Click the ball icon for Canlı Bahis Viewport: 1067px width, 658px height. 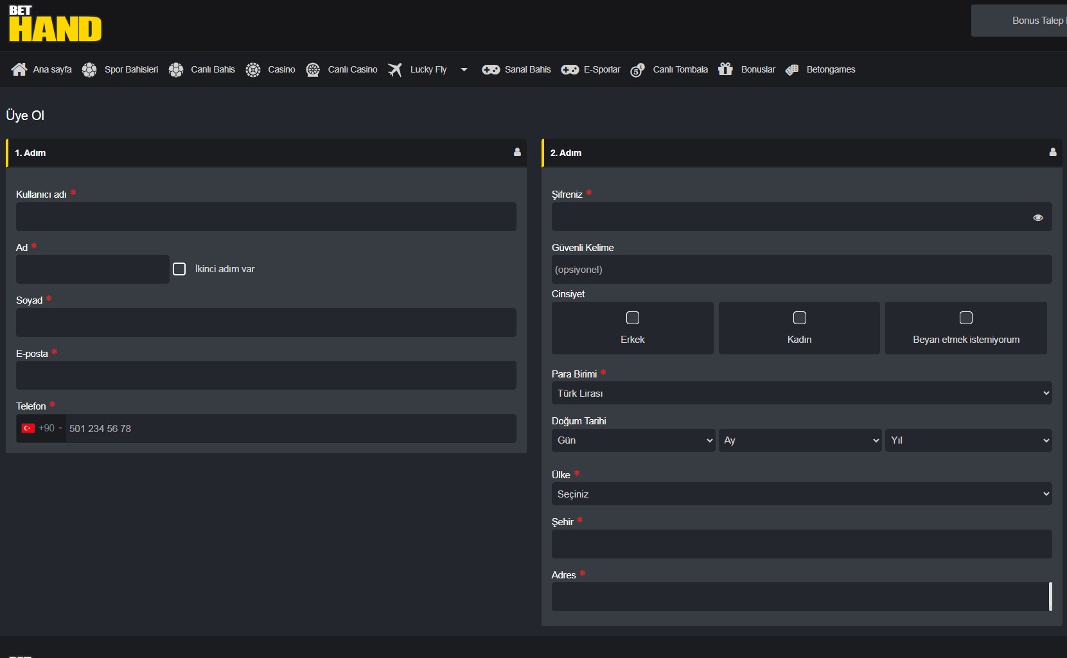(x=175, y=69)
